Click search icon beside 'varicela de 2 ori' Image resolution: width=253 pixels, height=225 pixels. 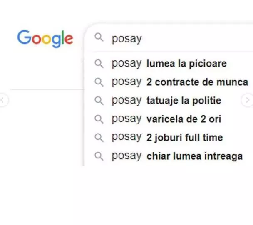pos(99,119)
